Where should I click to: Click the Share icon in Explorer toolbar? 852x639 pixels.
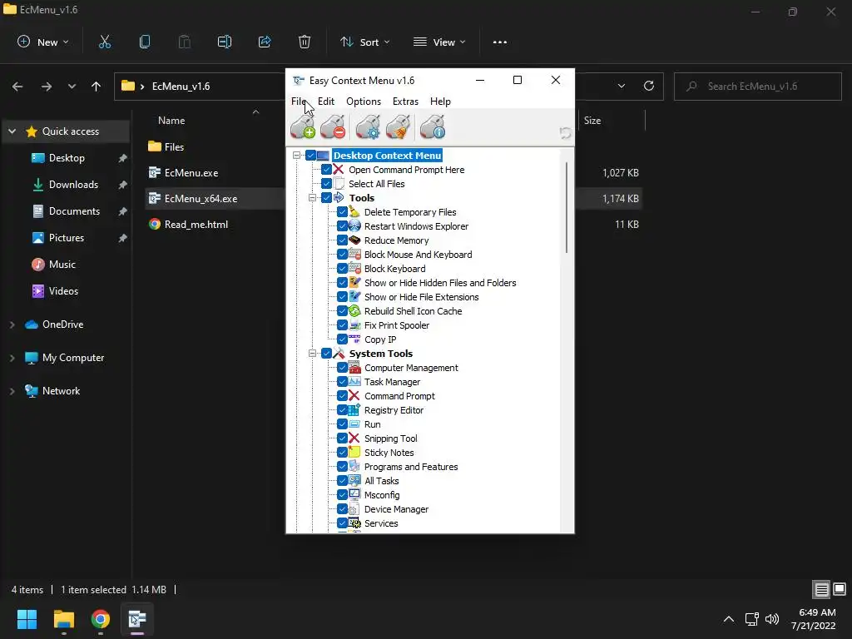[x=265, y=42]
